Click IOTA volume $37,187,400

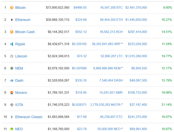[138, 105]
